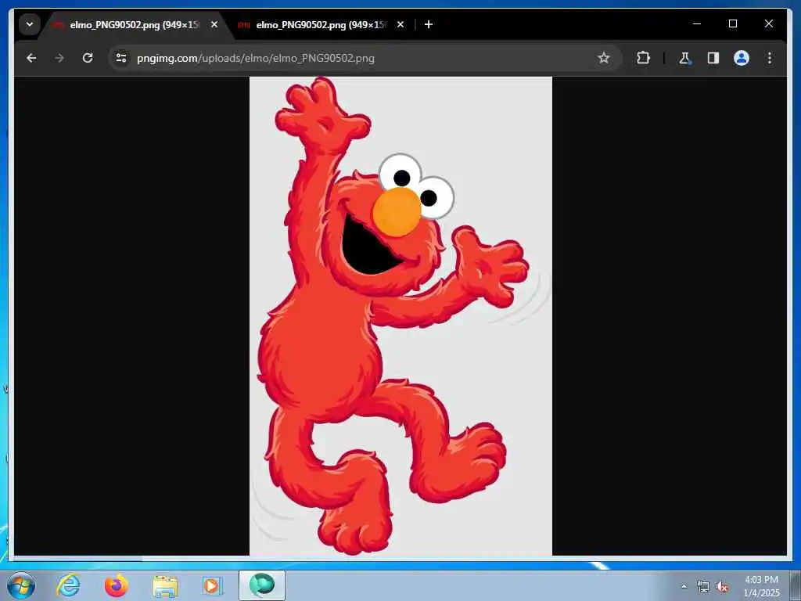Close the second elmo_PNG90502.png tab

point(400,24)
